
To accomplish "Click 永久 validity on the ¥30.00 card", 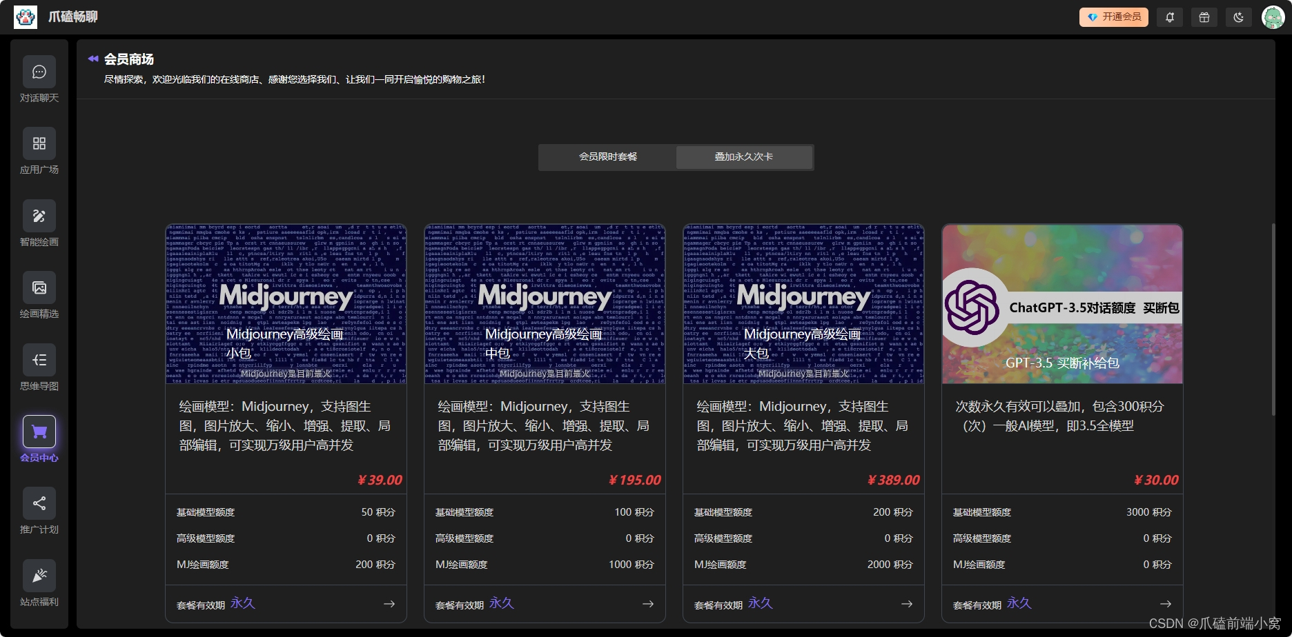I will click(1019, 603).
